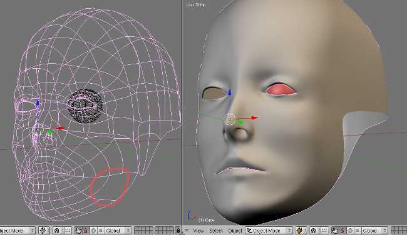The image size is (407, 235).
Task: Click the green Y-axis manipulator handle in left viewport
Action: pyautogui.click(x=50, y=132)
